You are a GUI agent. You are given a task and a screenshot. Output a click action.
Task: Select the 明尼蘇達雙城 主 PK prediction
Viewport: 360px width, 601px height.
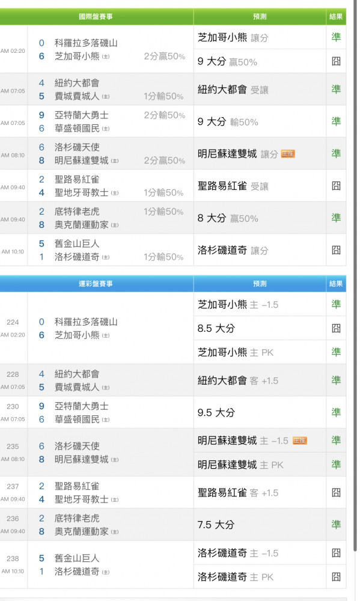pos(240,465)
